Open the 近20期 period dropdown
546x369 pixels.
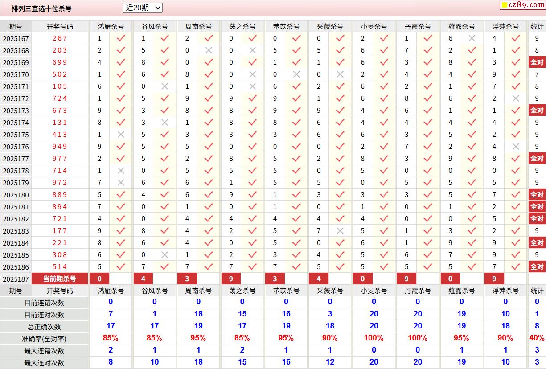pos(143,8)
